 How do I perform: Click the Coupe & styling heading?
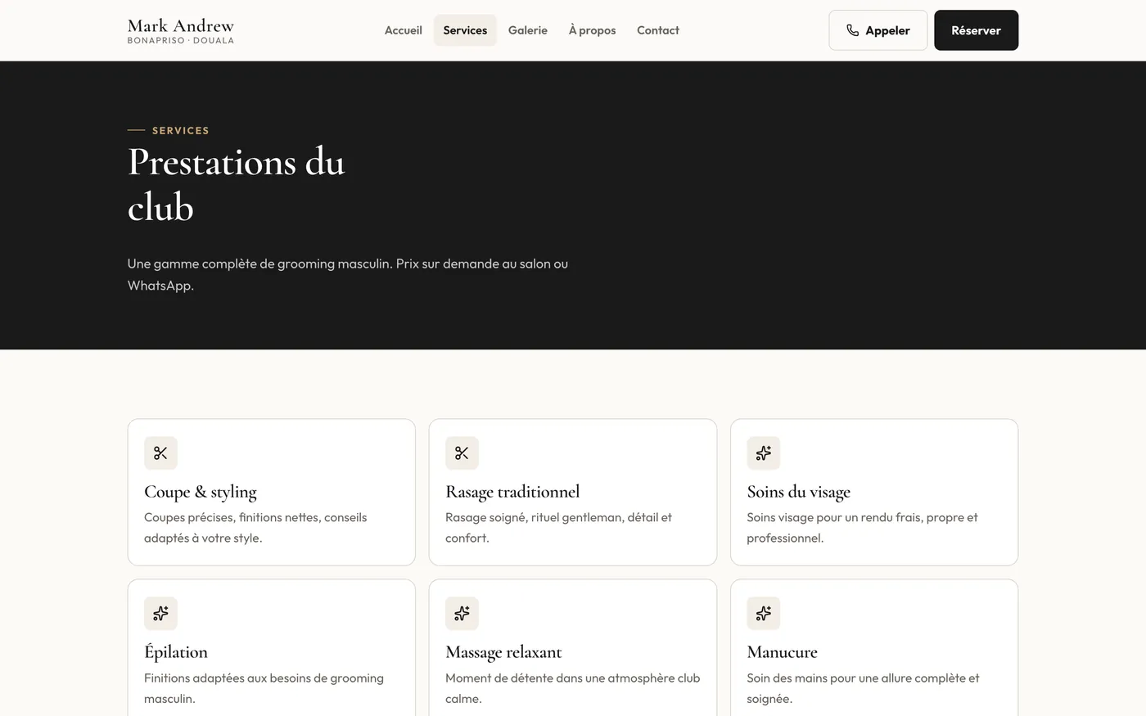201,492
